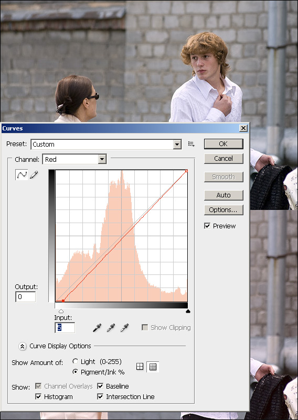Open the Channel dropdown showing Red
Screen dimensions: 298x420
(102, 159)
